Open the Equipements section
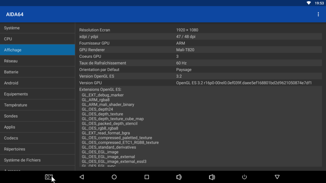The height and width of the screenshot is (183, 326). (38, 94)
